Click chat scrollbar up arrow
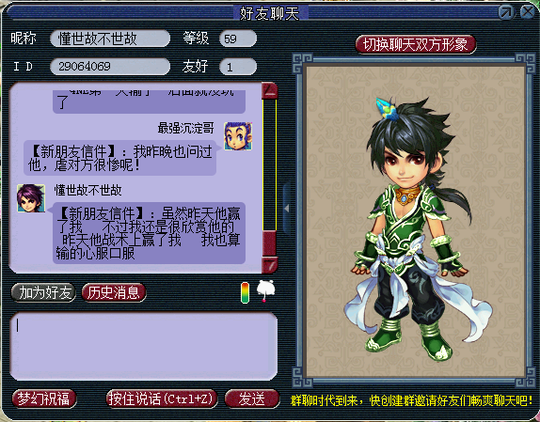 click(x=270, y=91)
